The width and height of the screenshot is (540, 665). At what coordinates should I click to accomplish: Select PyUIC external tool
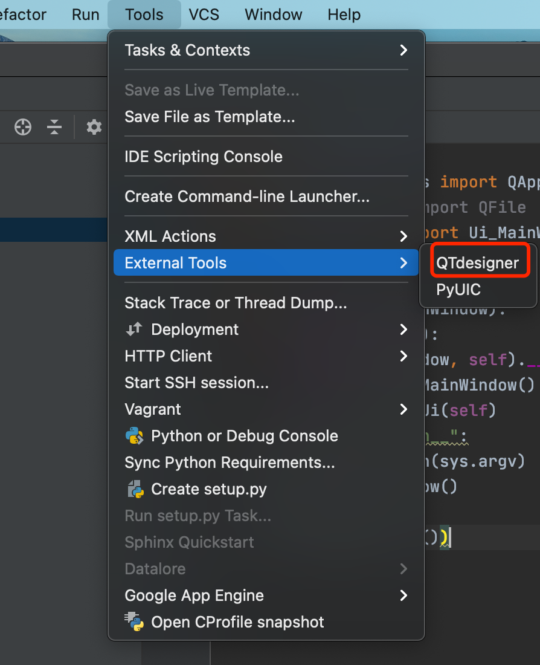click(x=458, y=290)
